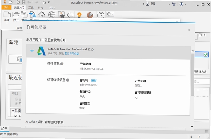
Task: Click the panel layout icon in right pane
Action: coord(200,35)
